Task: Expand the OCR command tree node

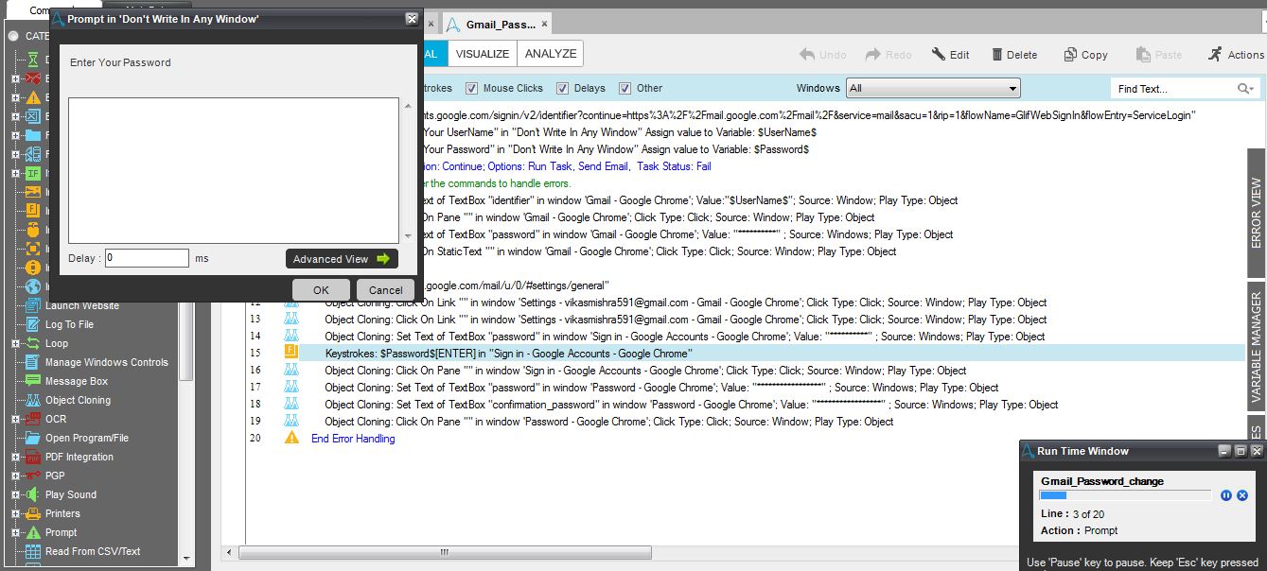Action: (15, 419)
